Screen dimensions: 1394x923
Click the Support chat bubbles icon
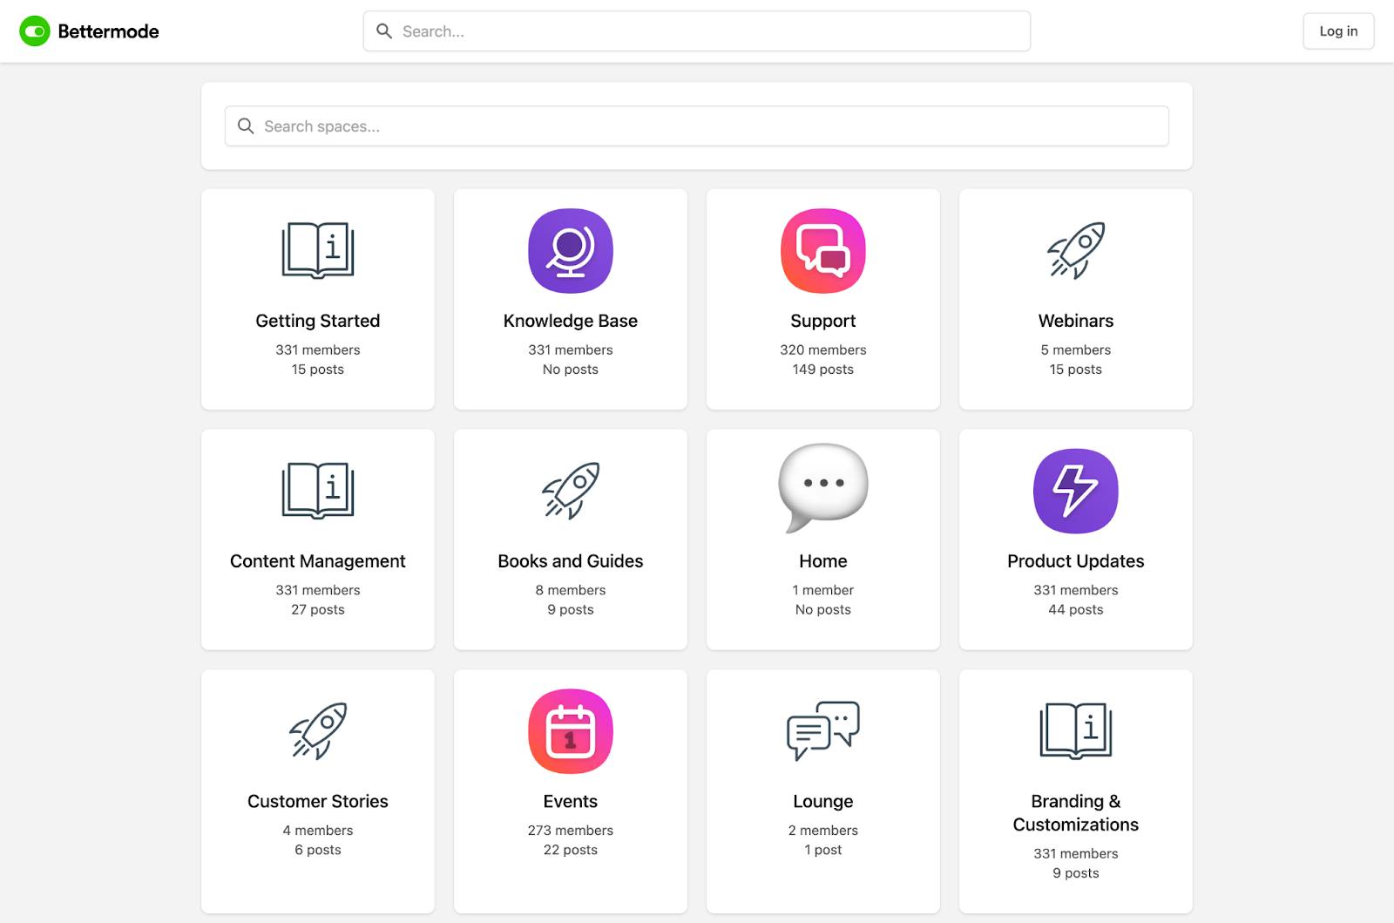tap(823, 251)
